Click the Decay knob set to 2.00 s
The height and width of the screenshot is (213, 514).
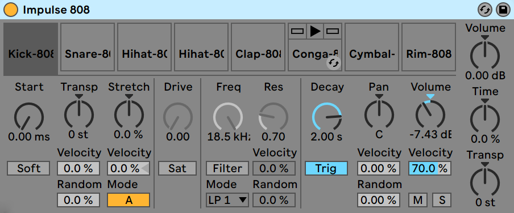point(327,117)
